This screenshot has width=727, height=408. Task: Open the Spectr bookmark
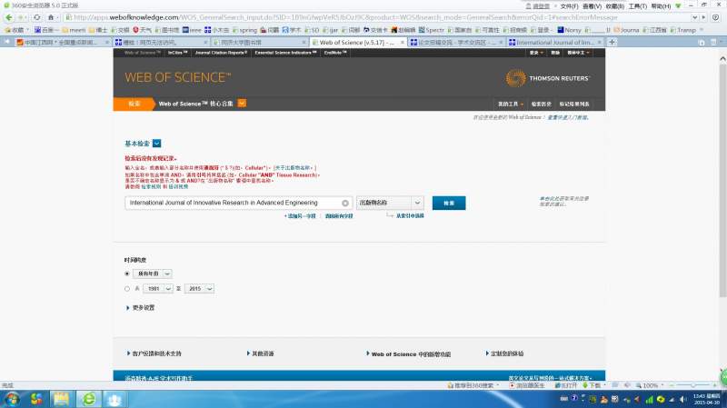click(431, 30)
